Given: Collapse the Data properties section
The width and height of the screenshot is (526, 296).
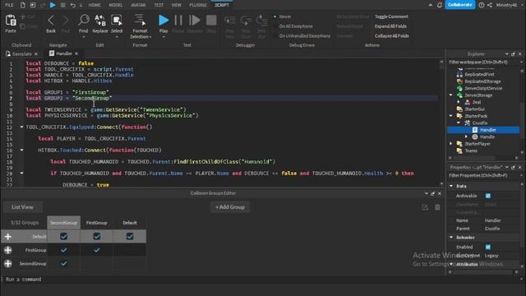Looking at the screenshot, I should [451, 186].
